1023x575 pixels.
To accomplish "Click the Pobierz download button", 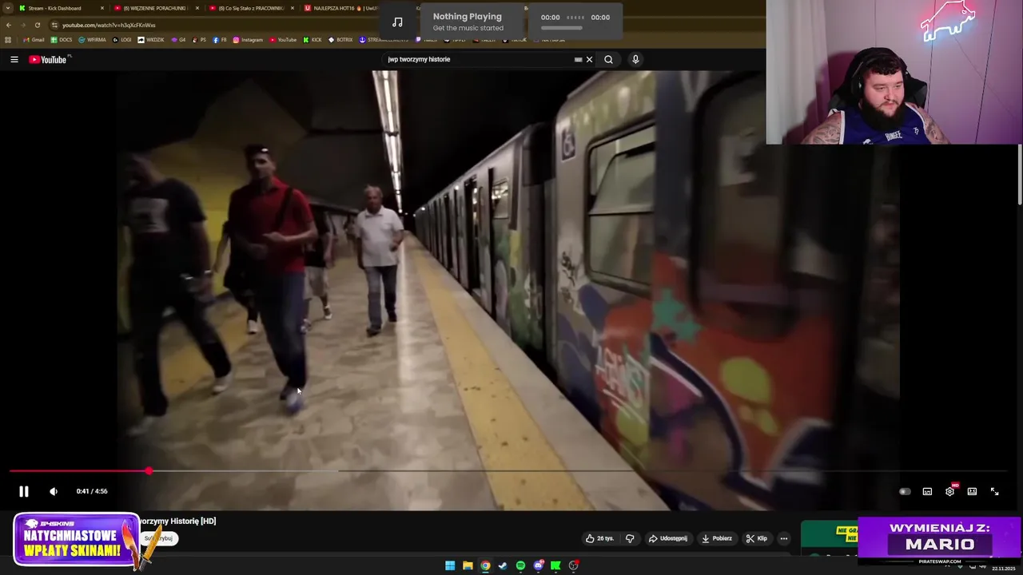I will (x=717, y=538).
